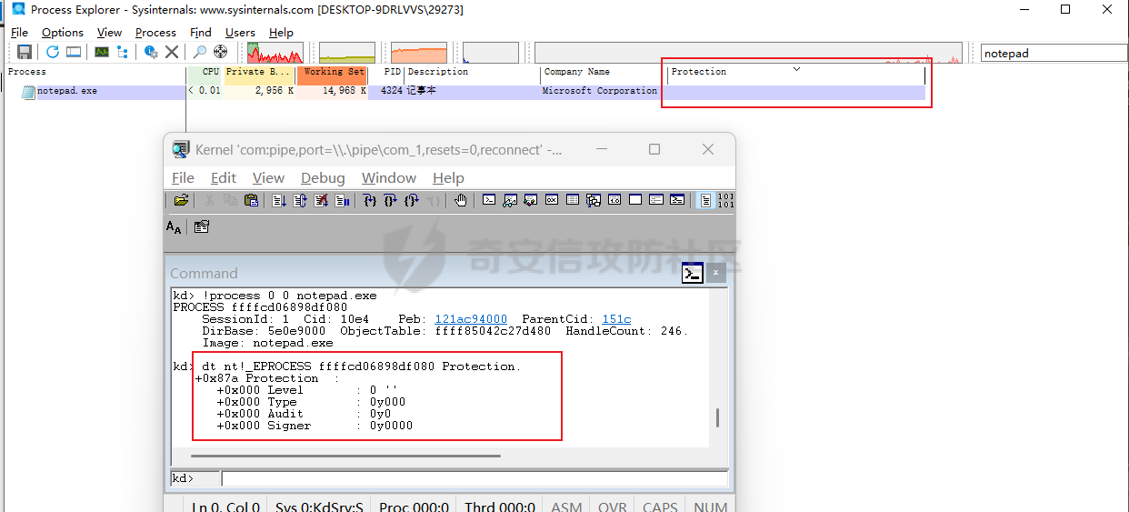This screenshot has height=512, width=1129.
Task: Click the kd> command input field
Action: (x=473, y=478)
